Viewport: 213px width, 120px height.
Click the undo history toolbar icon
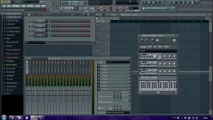point(169,2)
